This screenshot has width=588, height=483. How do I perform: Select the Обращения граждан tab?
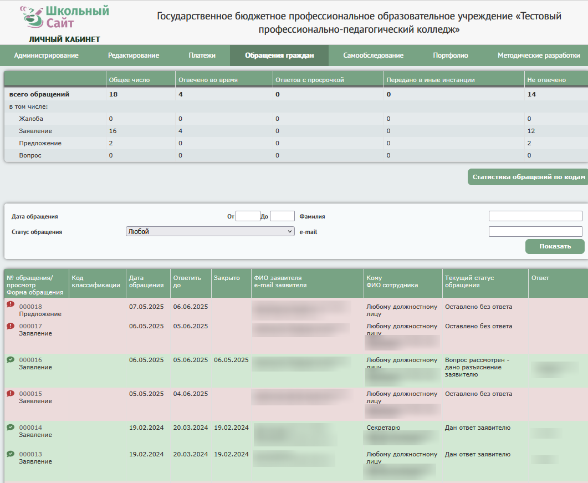tap(279, 55)
